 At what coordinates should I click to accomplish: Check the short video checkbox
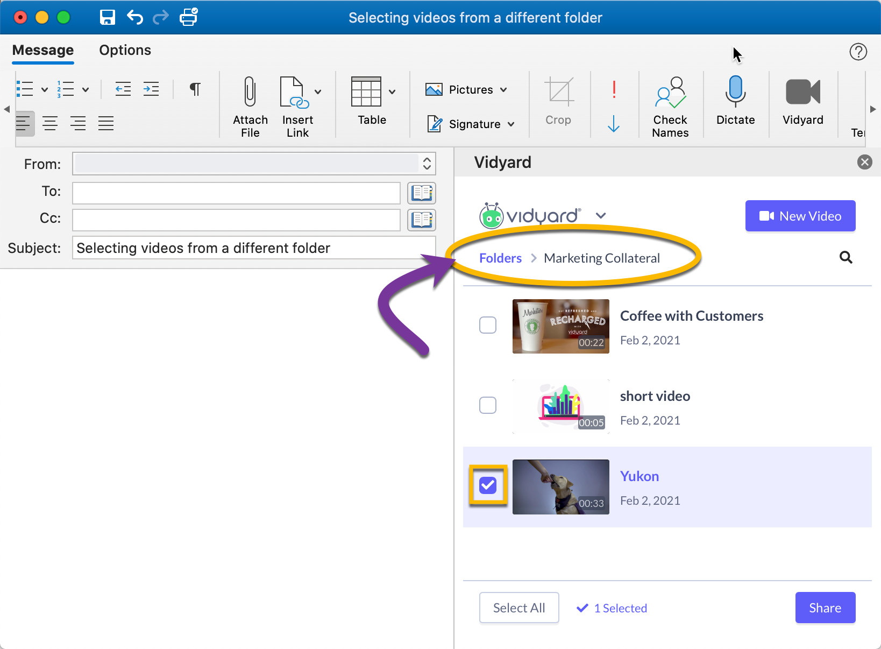click(488, 405)
